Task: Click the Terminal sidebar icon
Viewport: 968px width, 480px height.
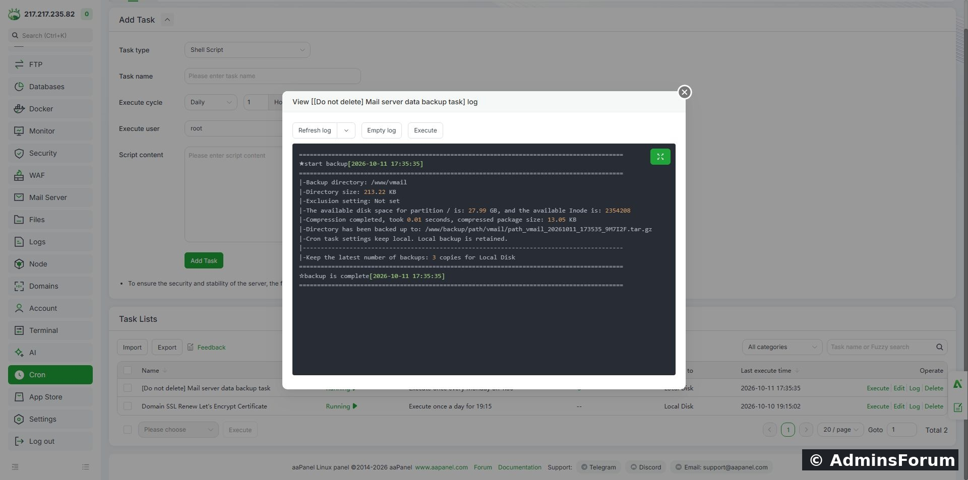Action: [19, 330]
